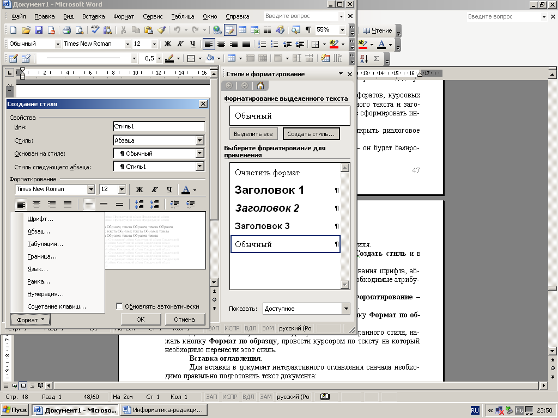The height and width of the screenshot is (418, 558).
Task: Select the Format Painter brush icon
Action: pos(161,30)
